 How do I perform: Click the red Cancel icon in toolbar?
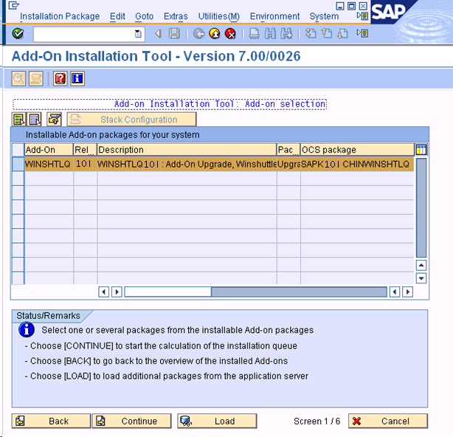pos(230,34)
